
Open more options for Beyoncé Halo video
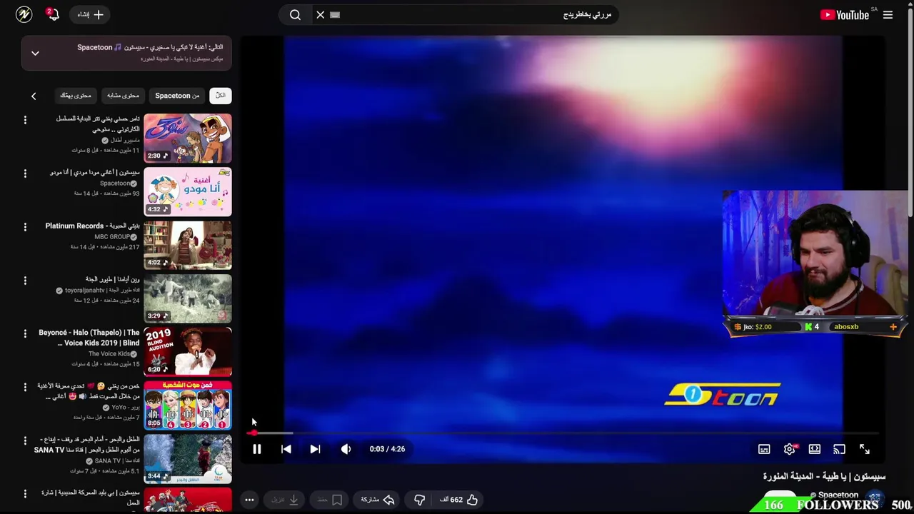point(25,334)
